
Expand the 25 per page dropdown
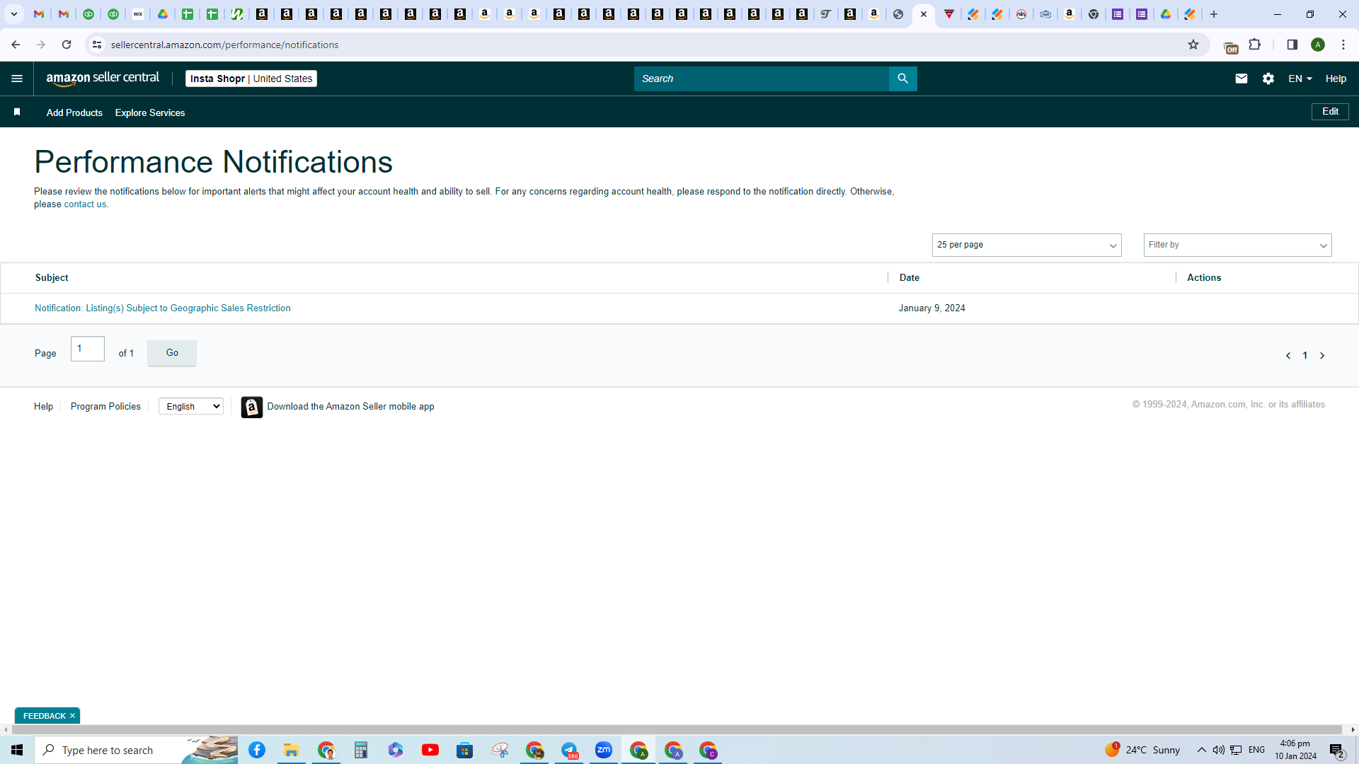click(1026, 245)
